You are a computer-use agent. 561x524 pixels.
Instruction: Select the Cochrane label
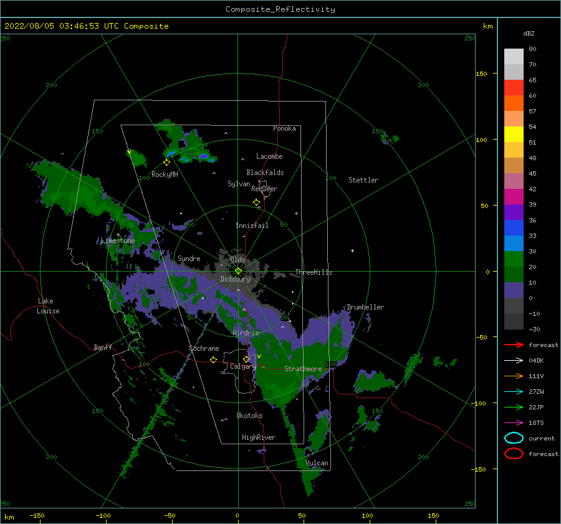point(204,348)
